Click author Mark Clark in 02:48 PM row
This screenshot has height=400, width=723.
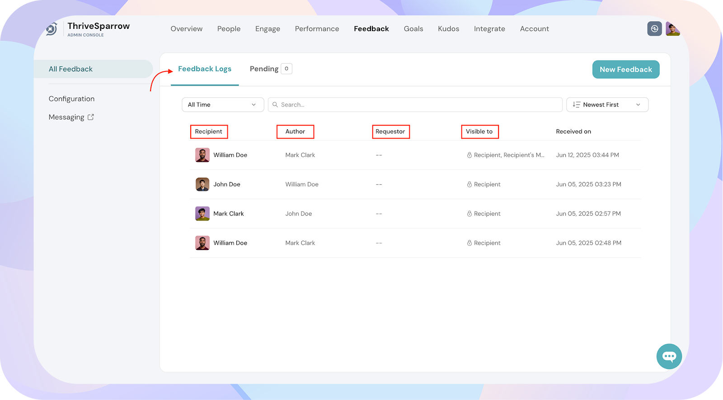[x=300, y=243]
